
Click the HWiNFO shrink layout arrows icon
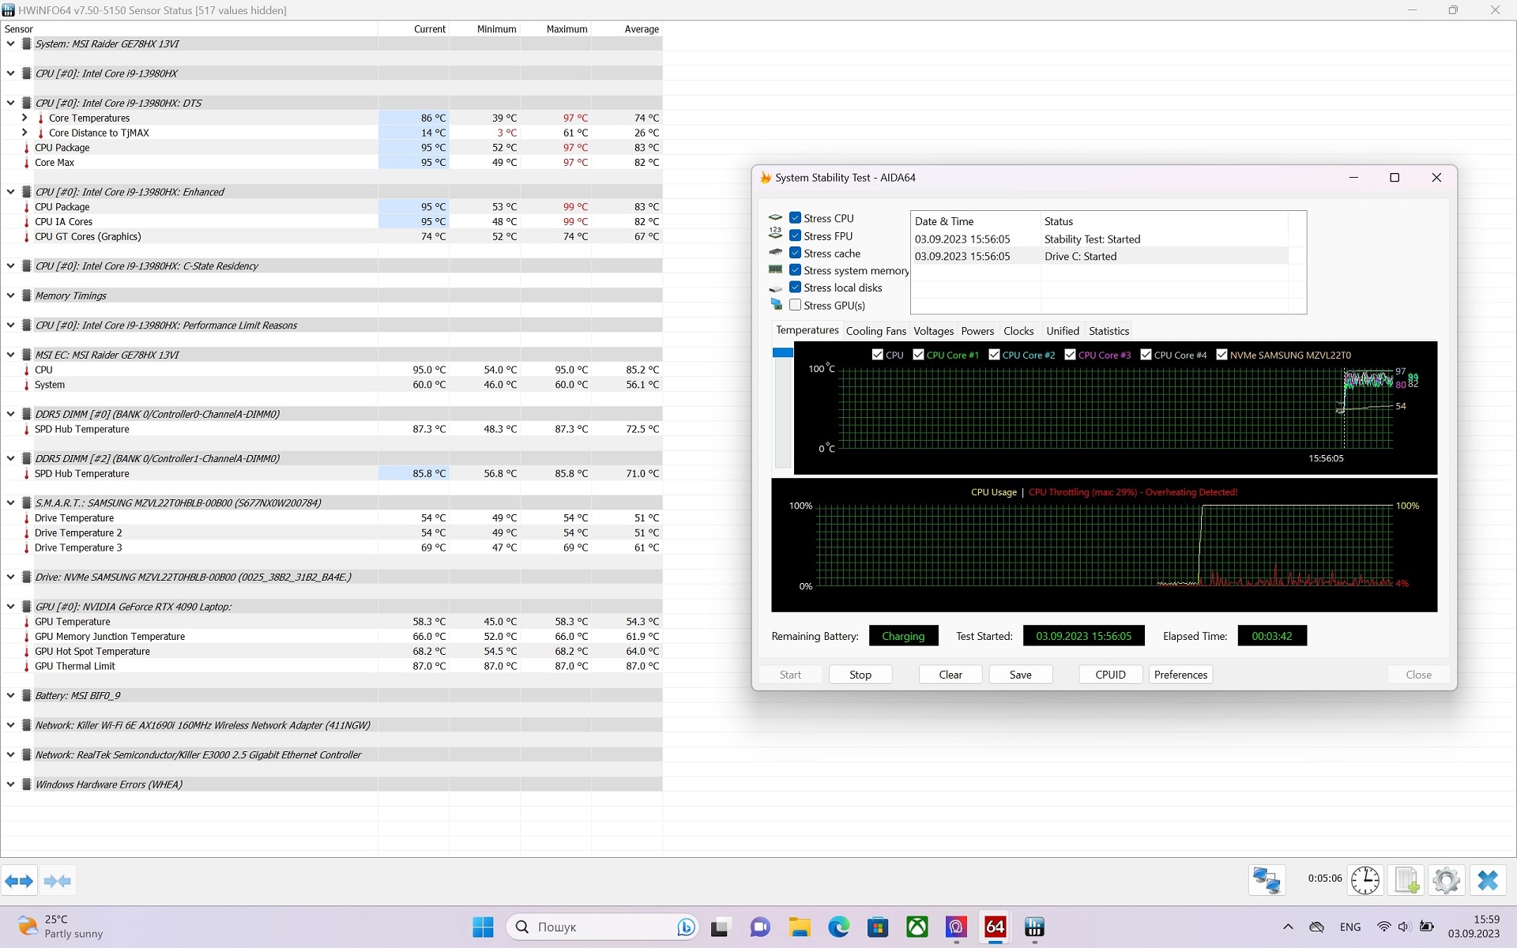click(58, 881)
